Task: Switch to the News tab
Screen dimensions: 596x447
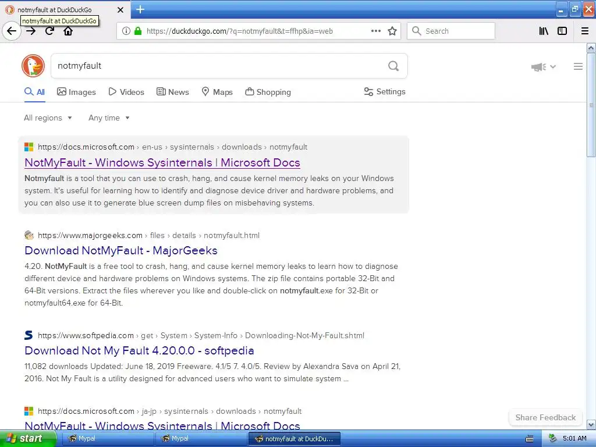Action: 172,92
